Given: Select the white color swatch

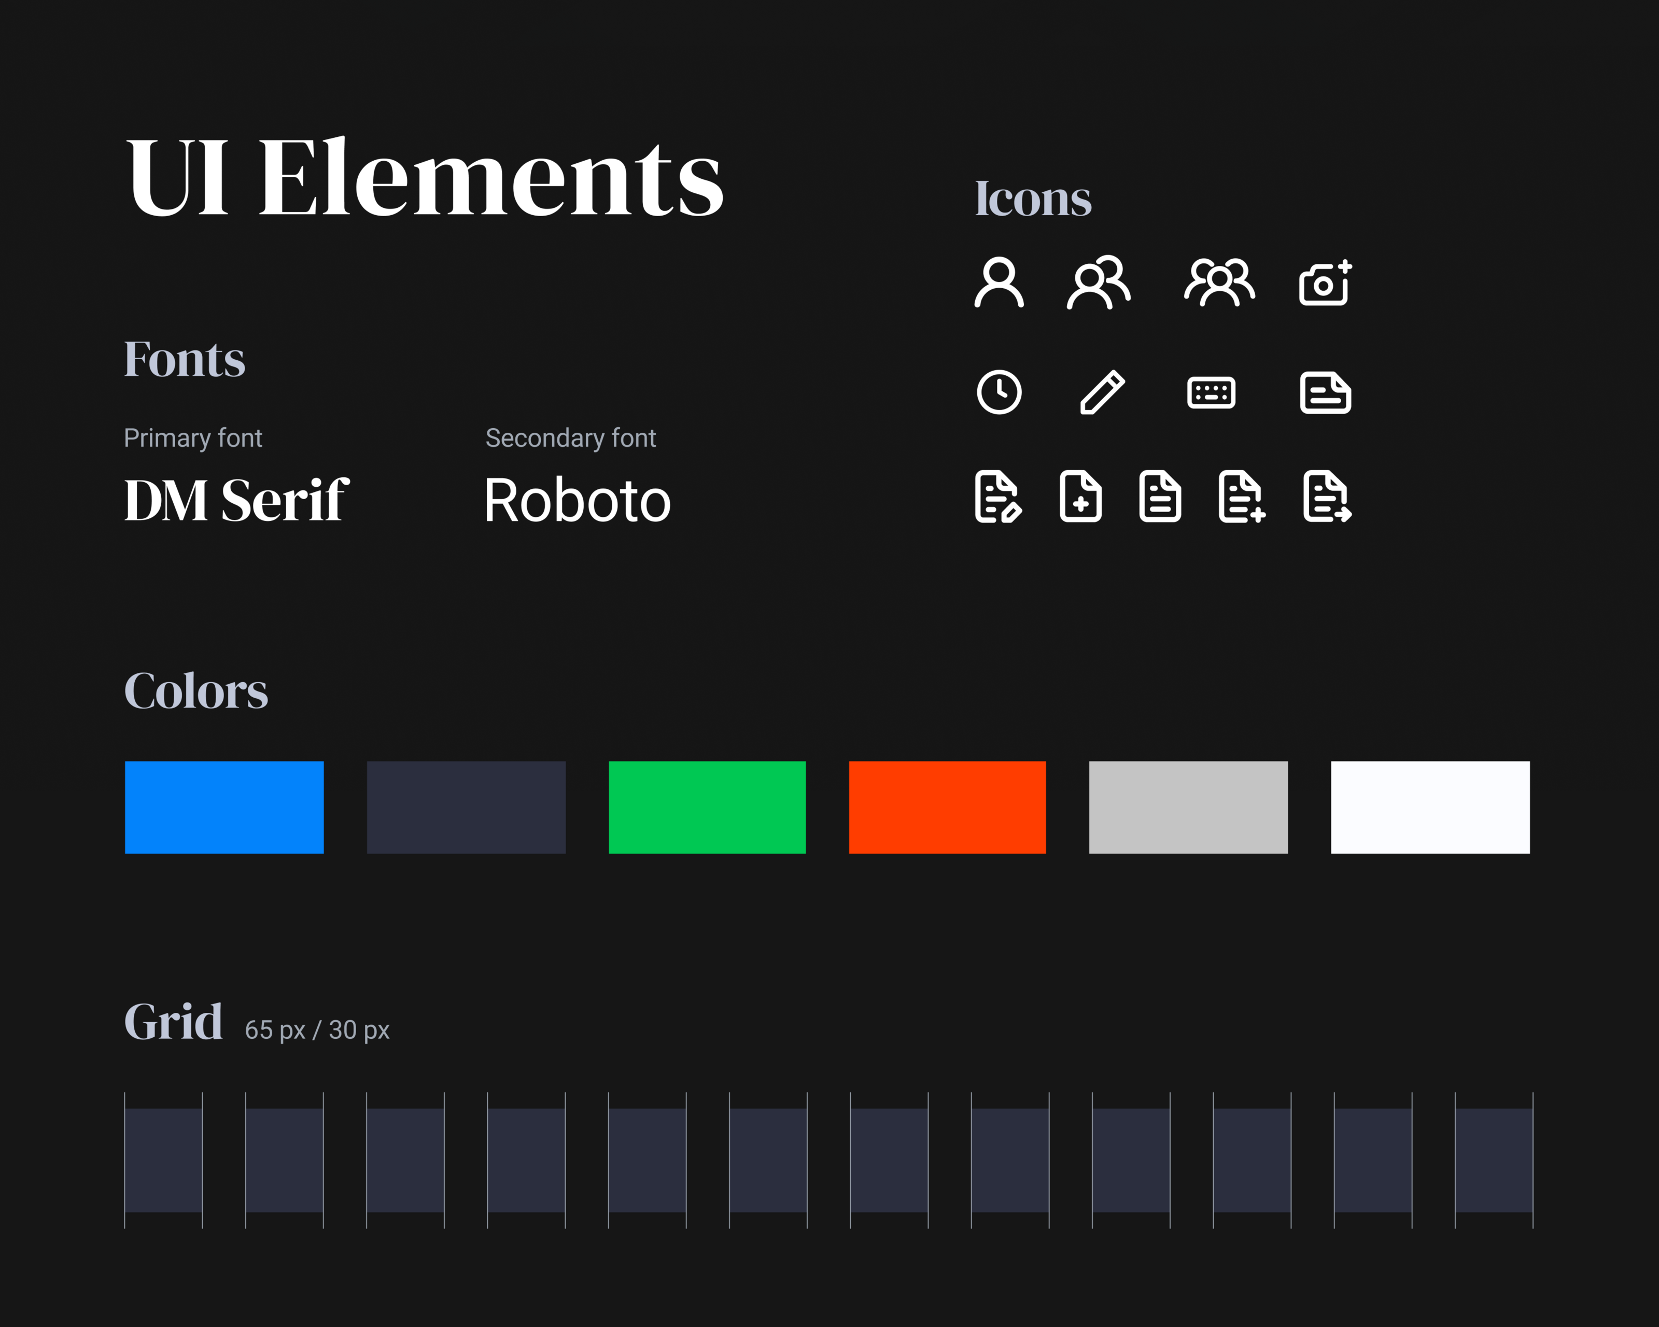Looking at the screenshot, I should coord(1430,807).
